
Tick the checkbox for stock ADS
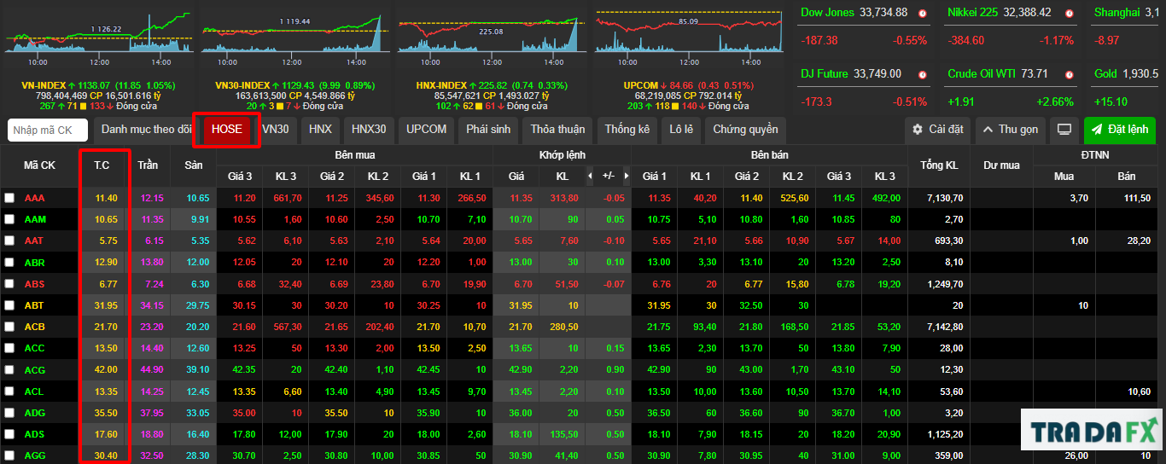[9, 434]
